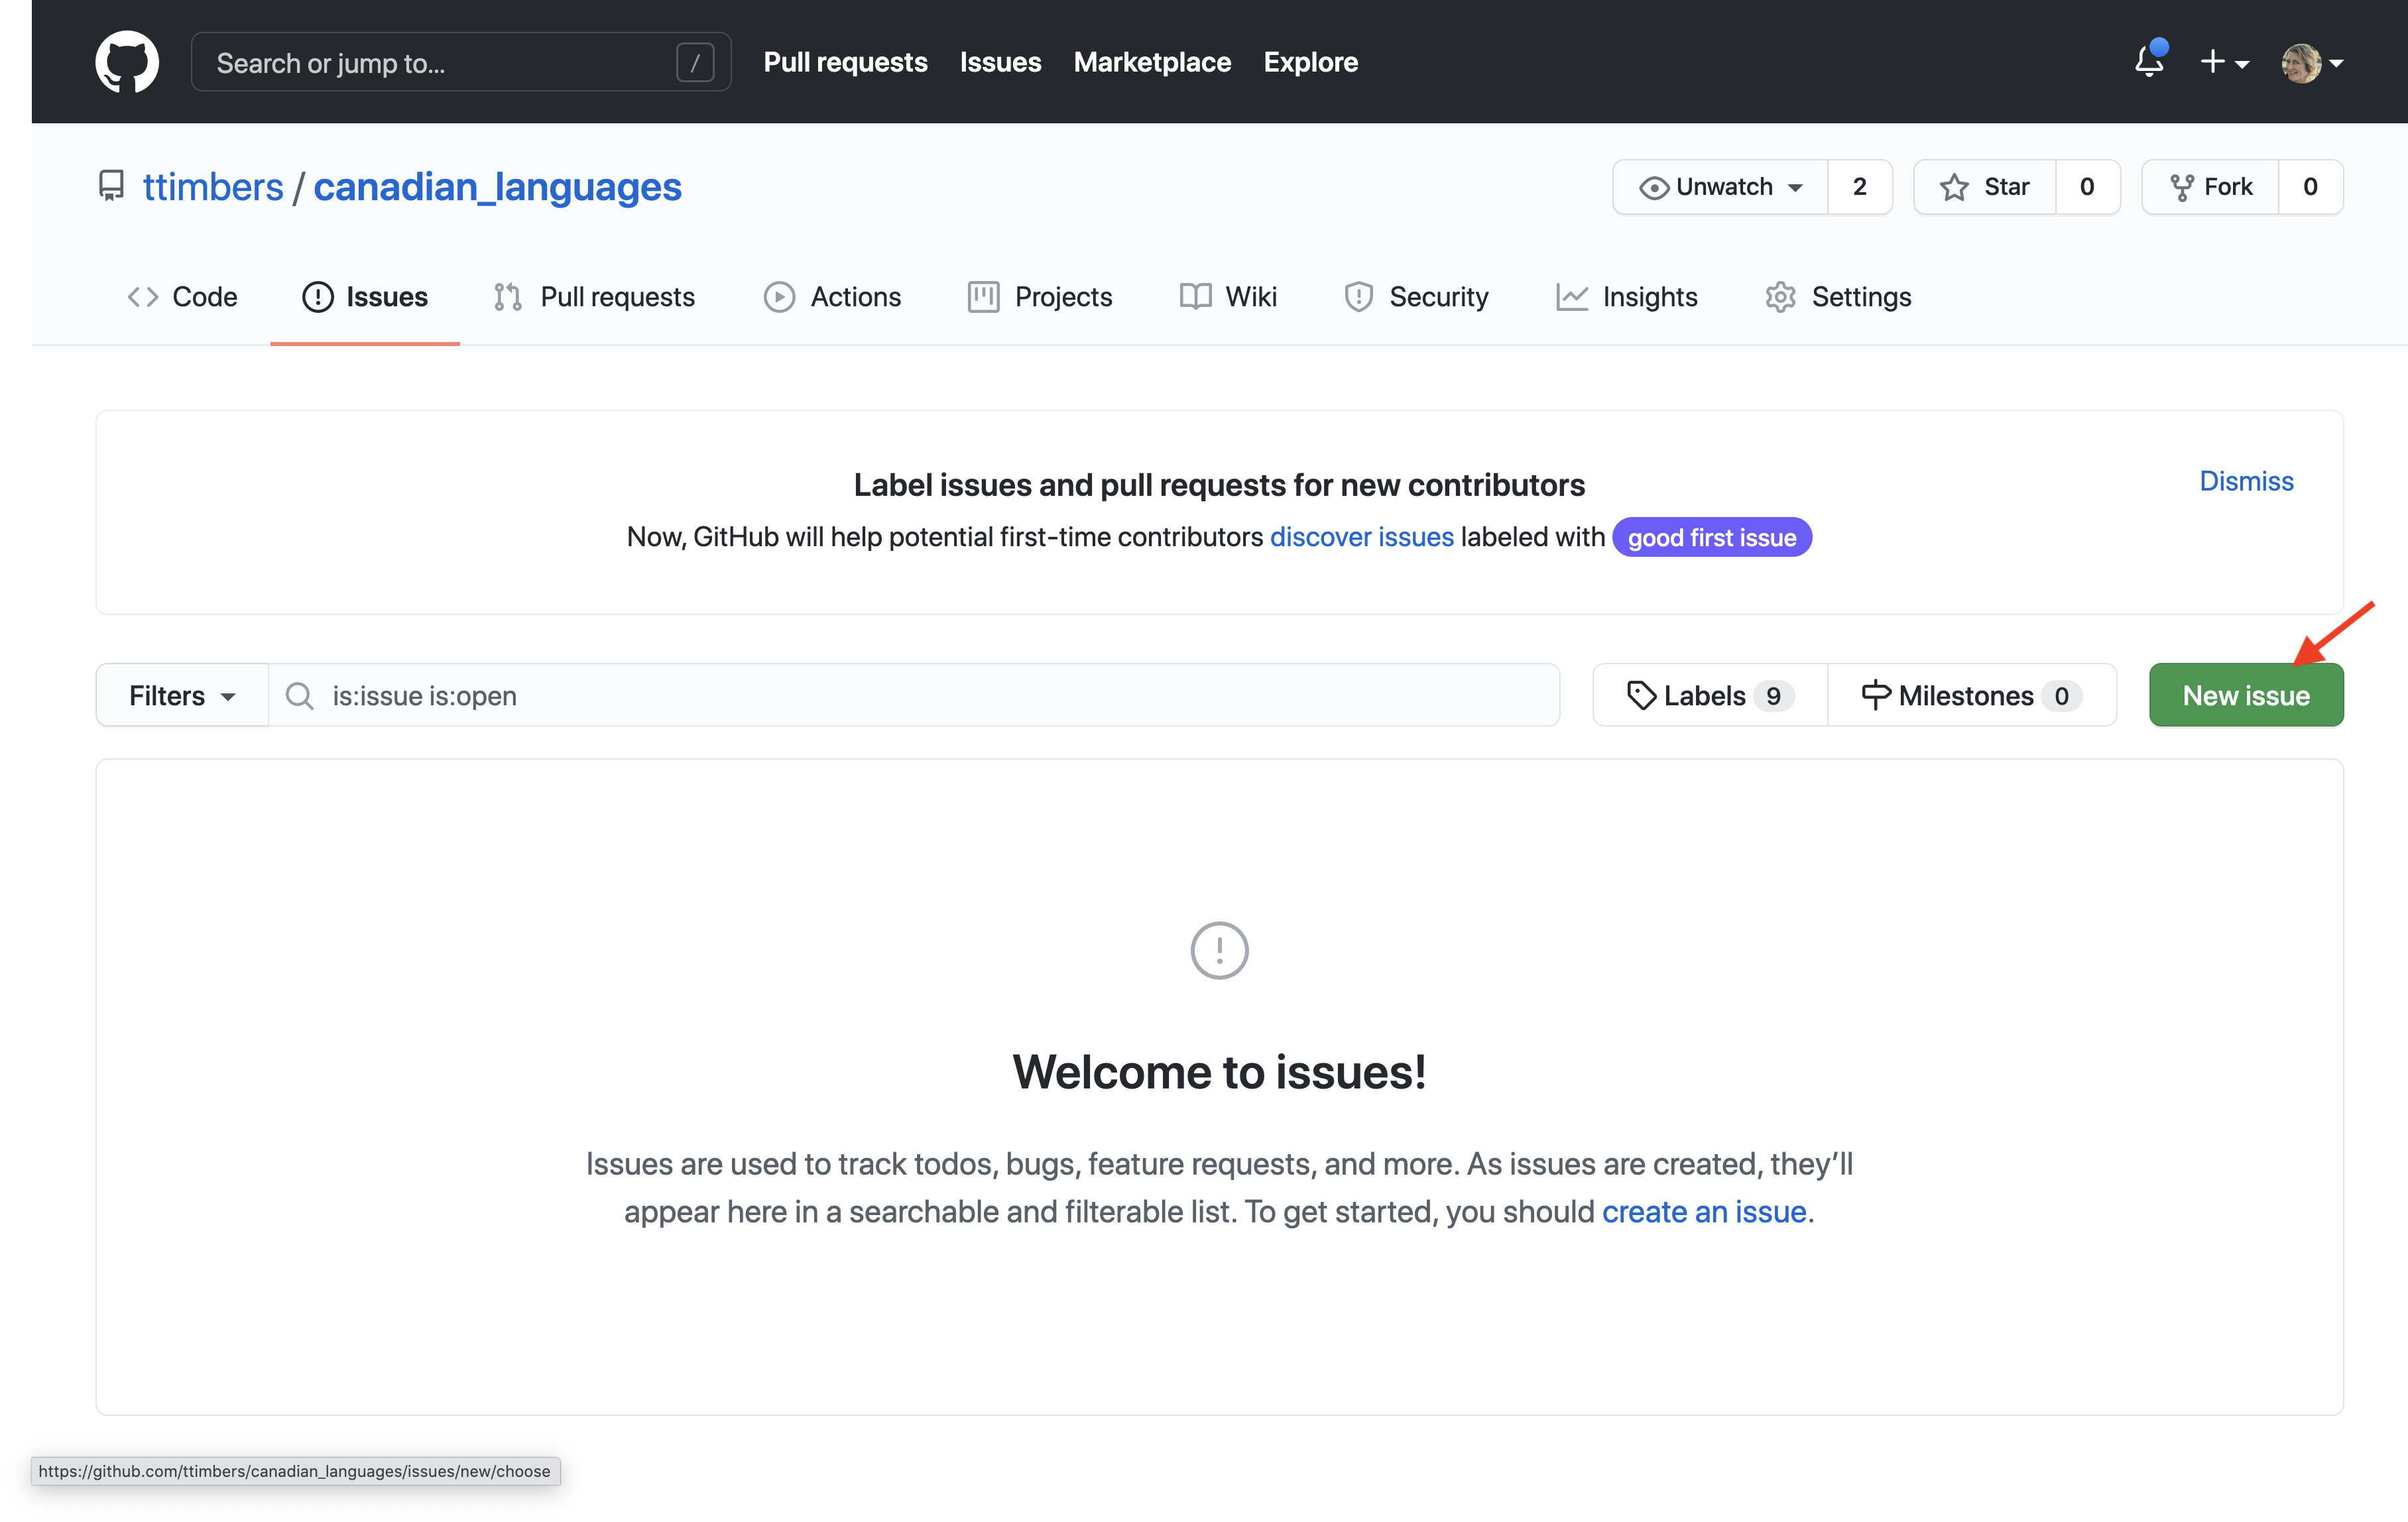The height and width of the screenshot is (1522, 2408).
Task: Open the Wiki tab
Action: click(x=1228, y=297)
